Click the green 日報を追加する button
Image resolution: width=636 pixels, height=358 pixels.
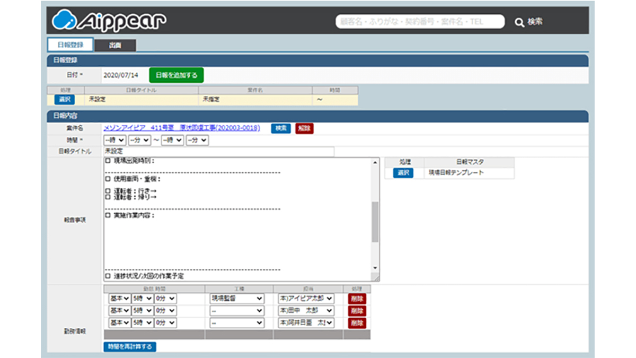coord(176,75)
